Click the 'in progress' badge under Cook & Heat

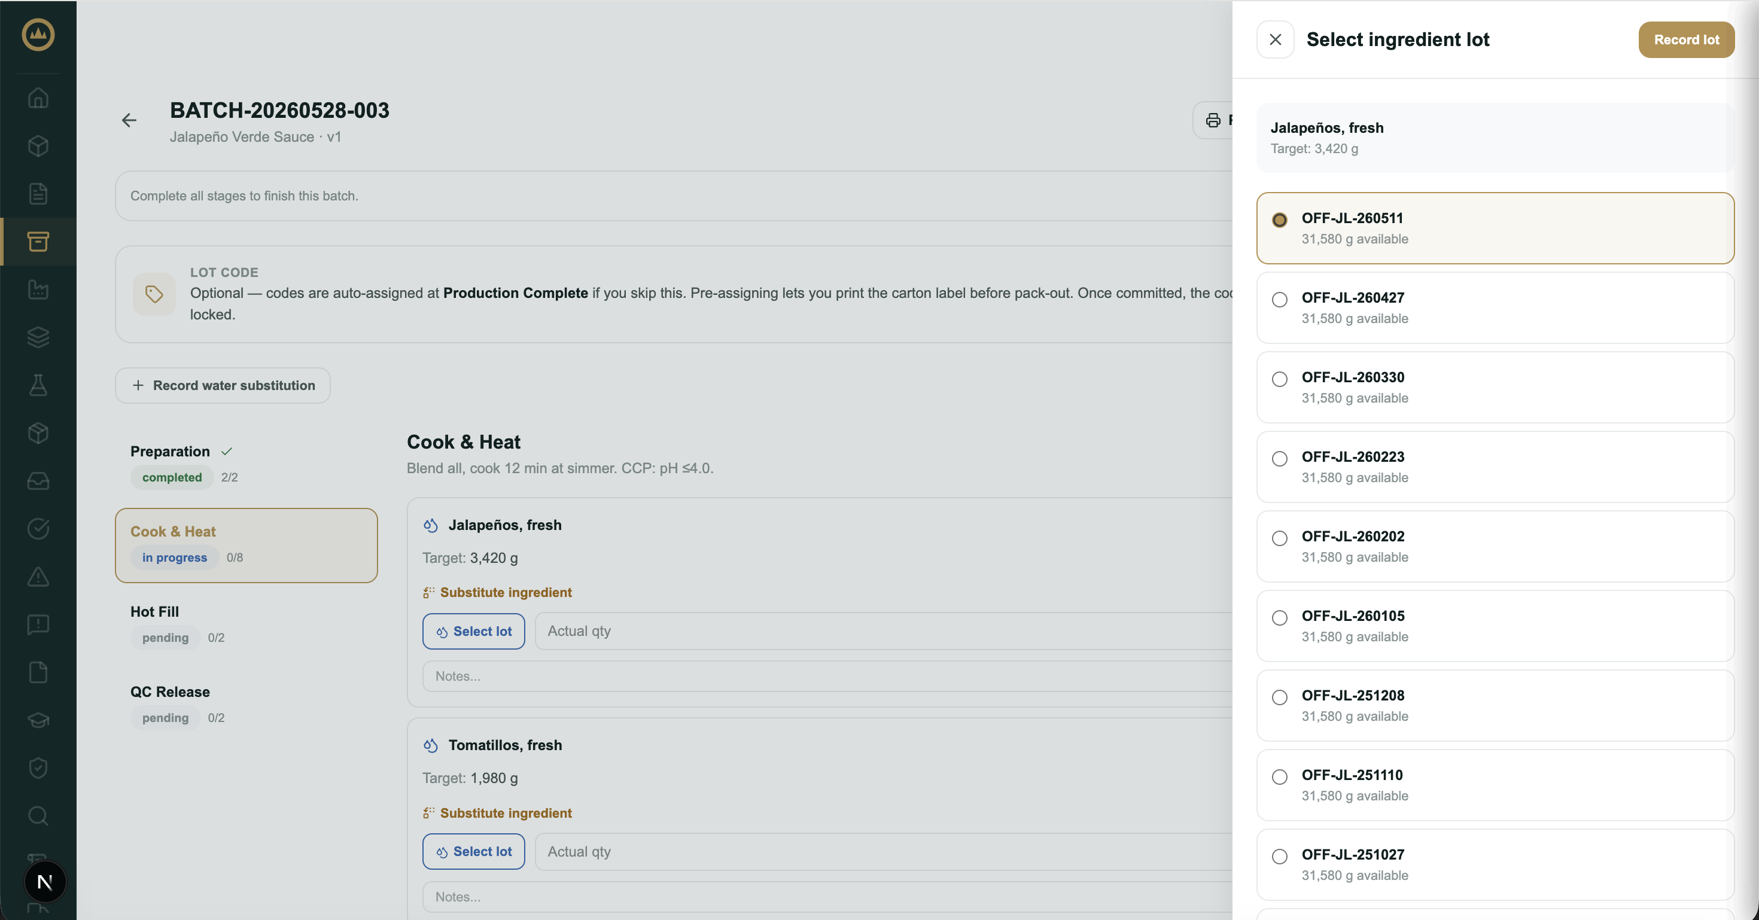tap(174, 558)
